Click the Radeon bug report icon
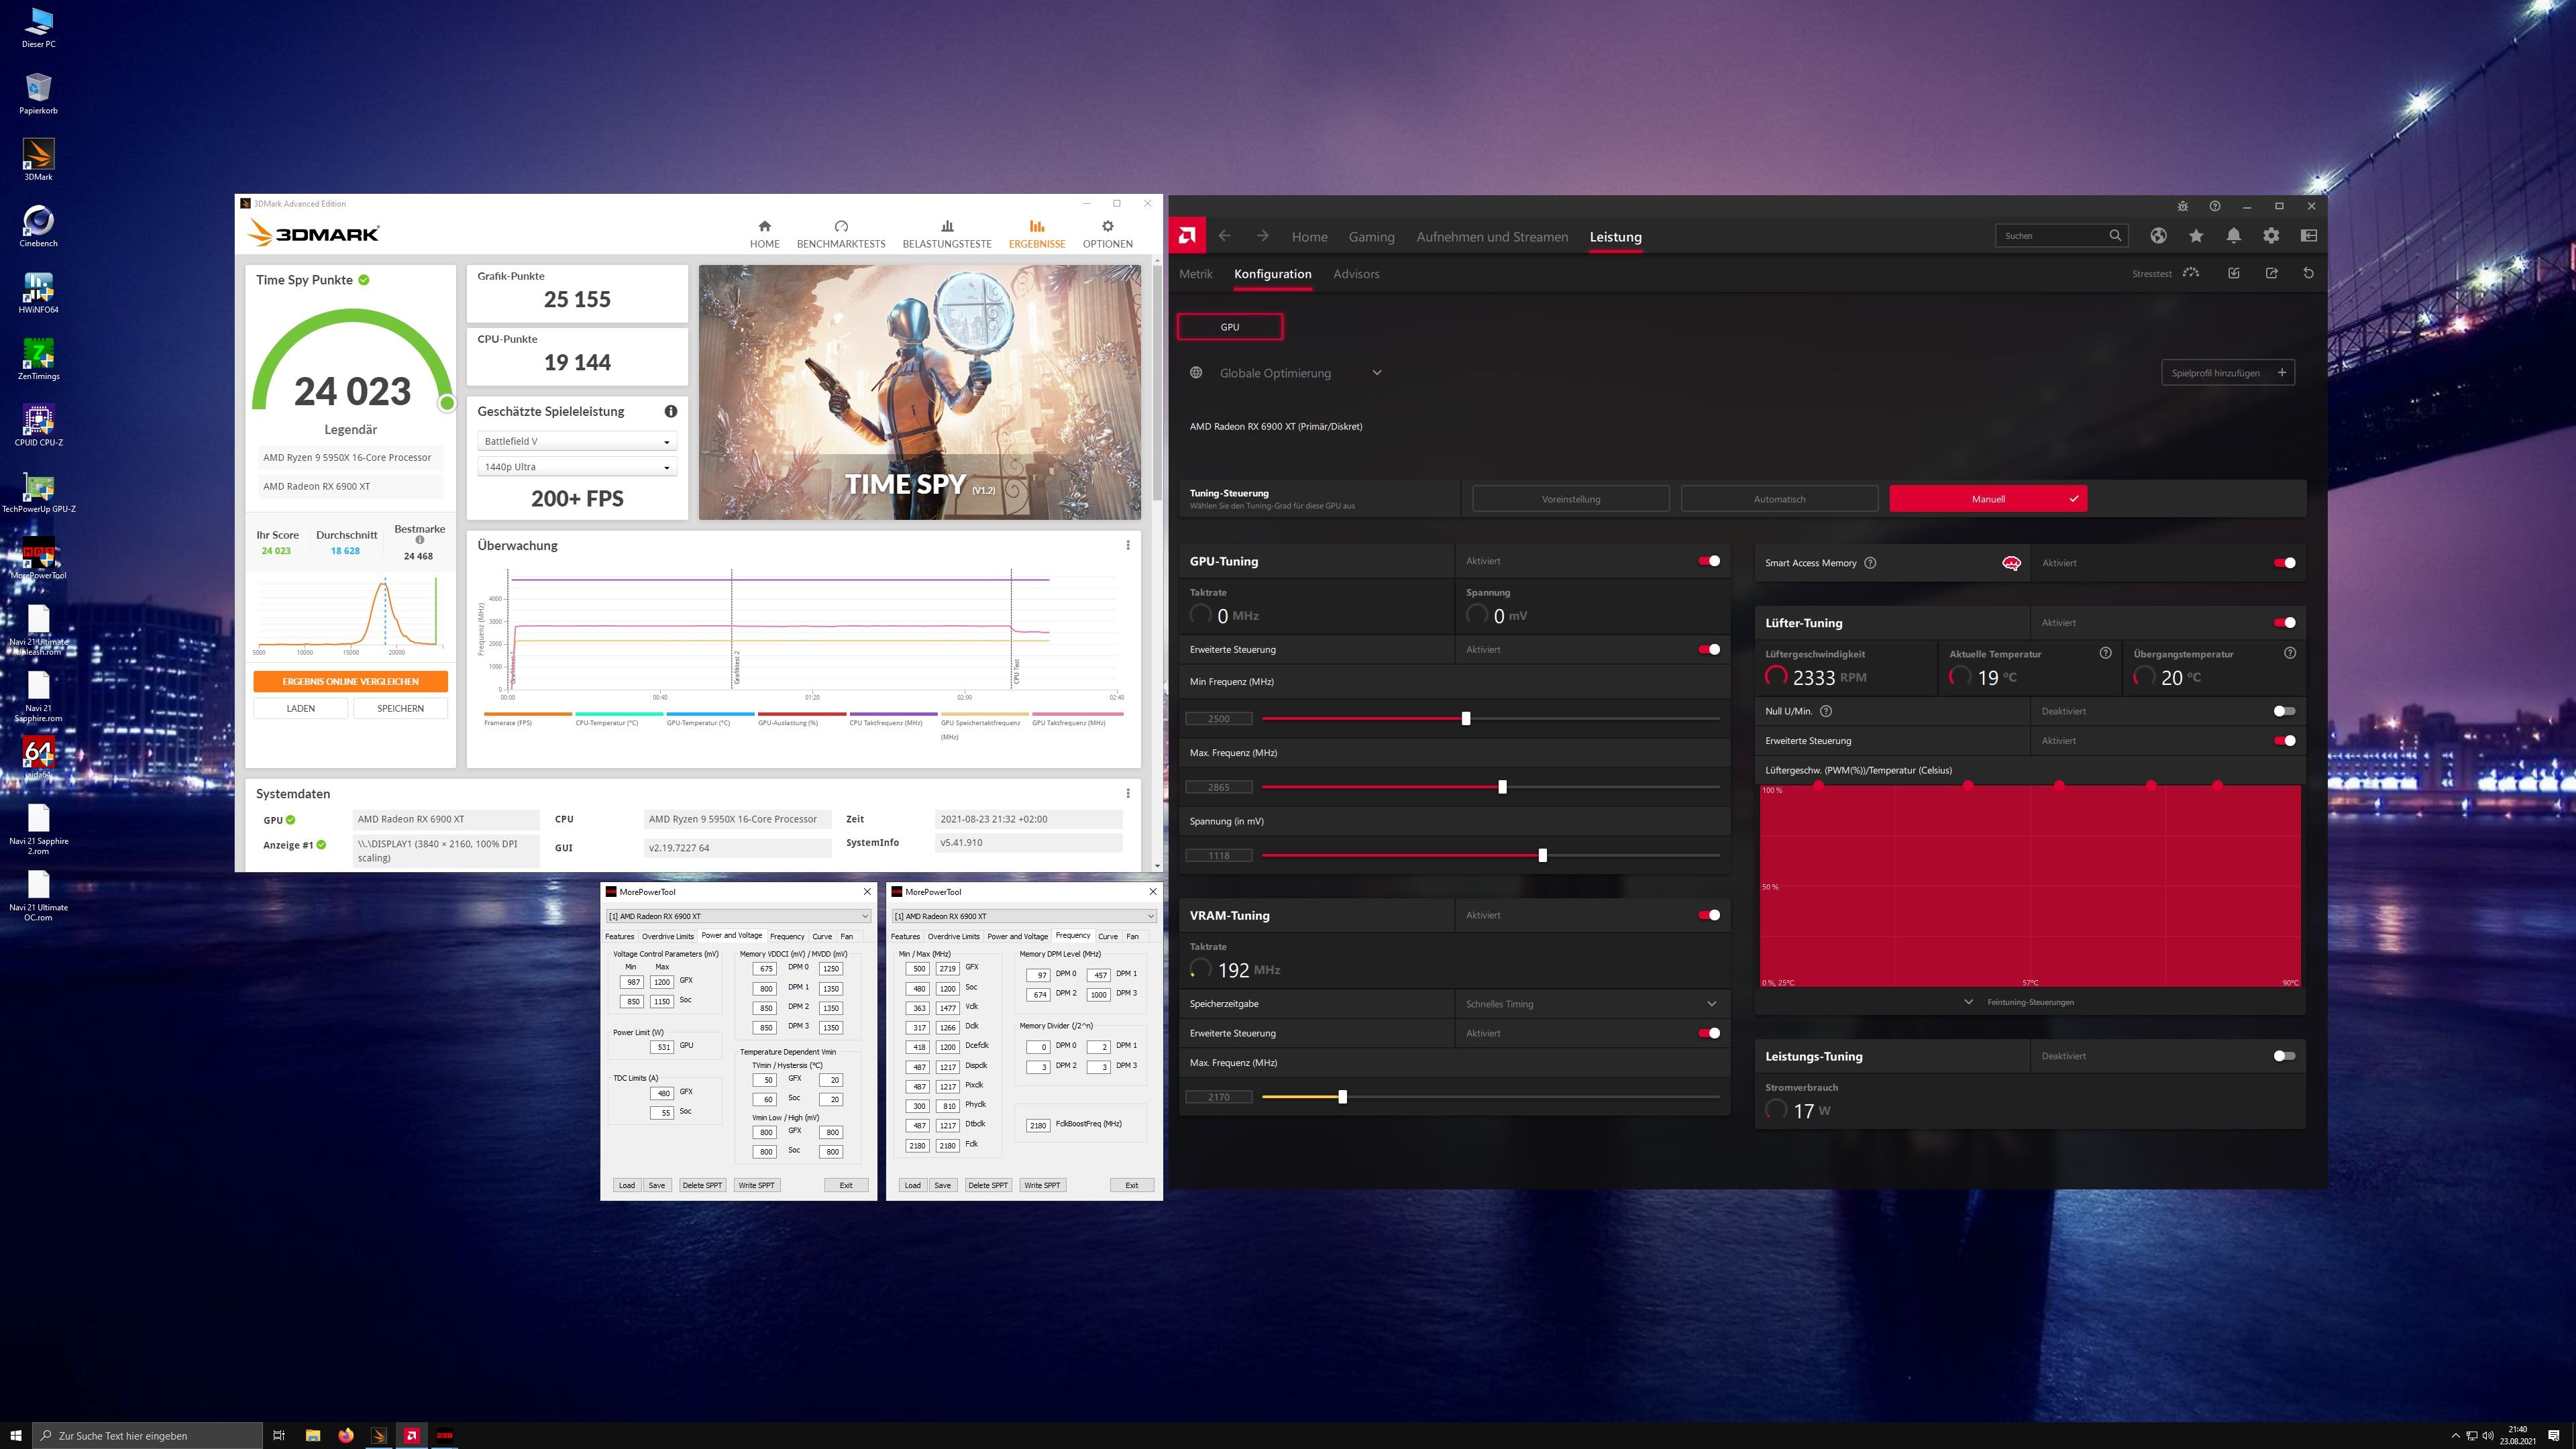This screenshot has width=2576, height=1449. [2183, 206]
